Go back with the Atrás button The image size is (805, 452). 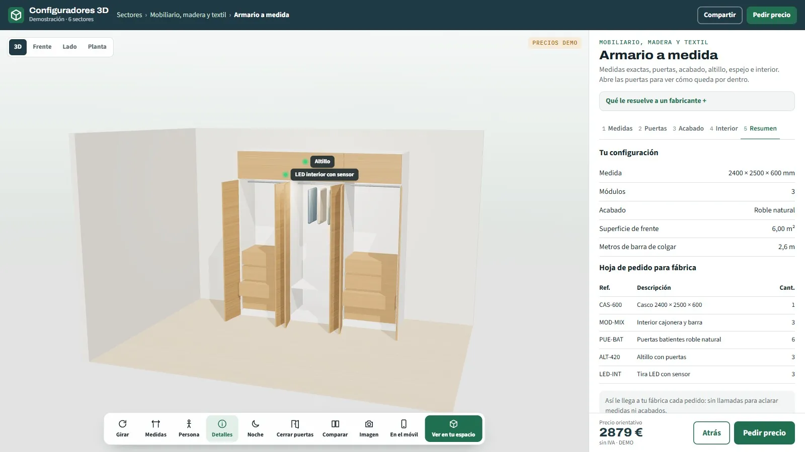(711, 433)
